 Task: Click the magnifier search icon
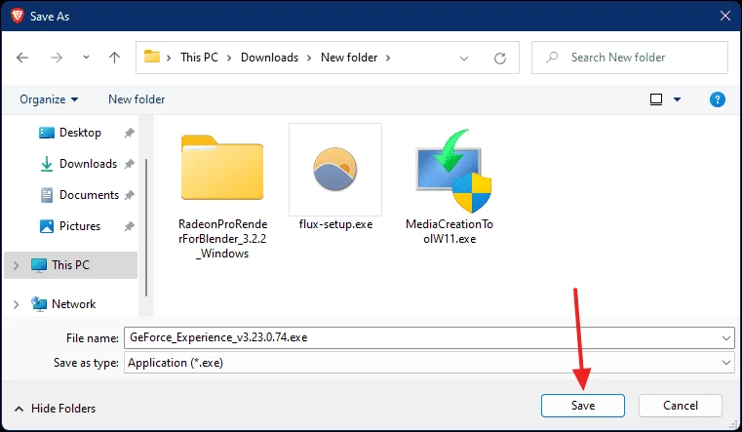coord(552,58)
